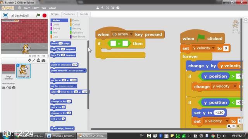The image size is (248, 139).
Task: Open the language globe menu
Action: pyautogui.click(x=19, y=8)
